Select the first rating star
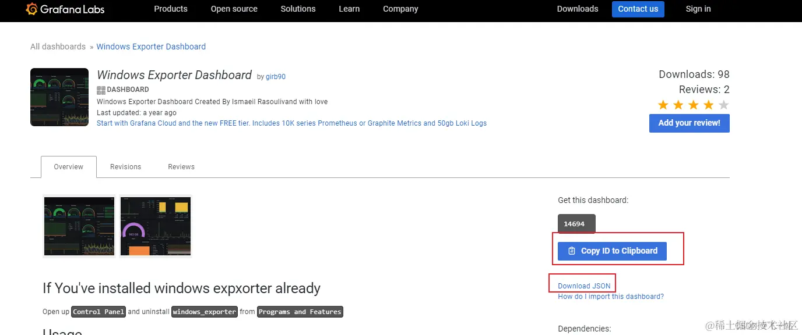The height and width of the screenshot is (335, 802). tap(663, 105)
